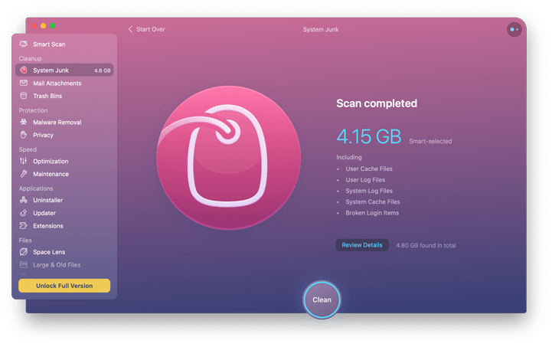552x347 pixels.
Task: Open Smart Scan module
Action: 64,44
